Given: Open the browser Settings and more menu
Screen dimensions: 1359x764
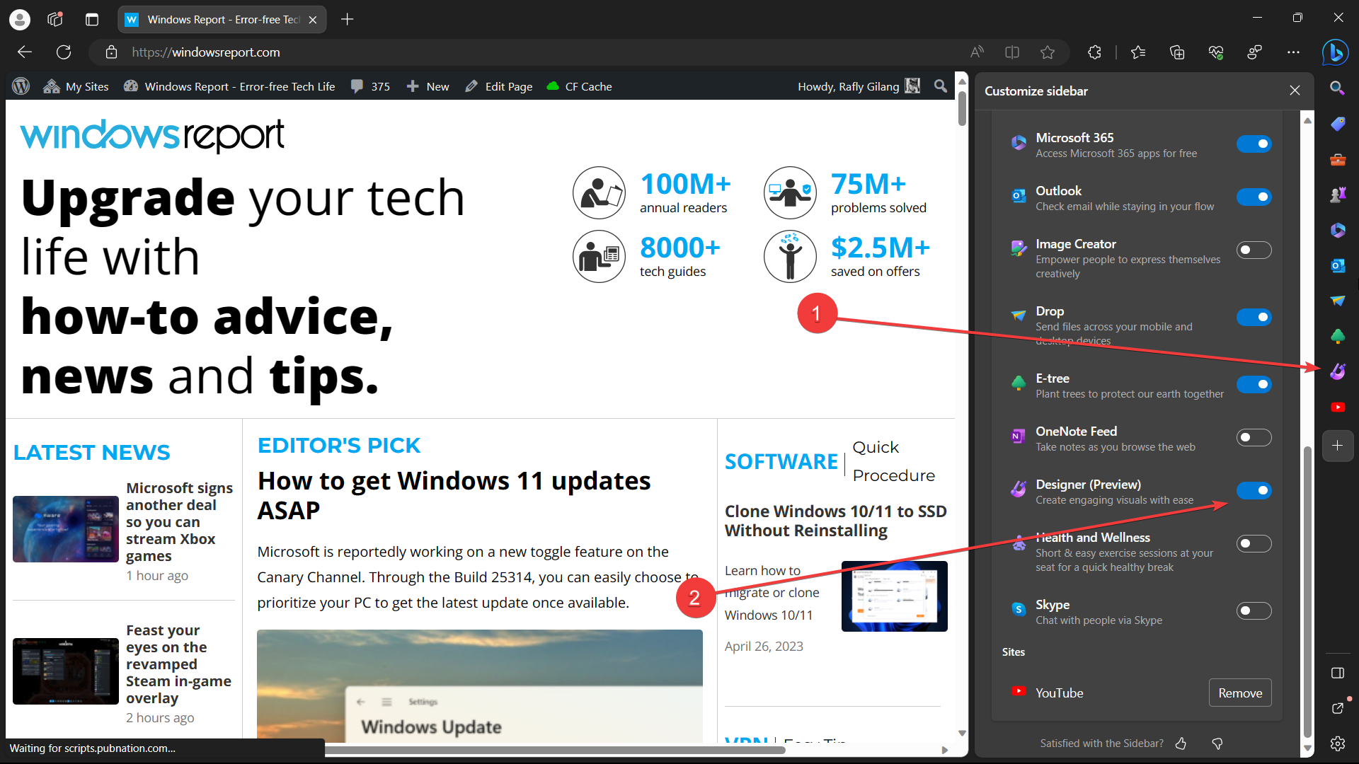Looking at the screenshot, I should tap(1294, 52).
